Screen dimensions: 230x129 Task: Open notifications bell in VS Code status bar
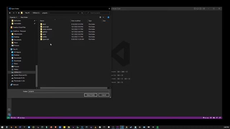coord(220,118)
